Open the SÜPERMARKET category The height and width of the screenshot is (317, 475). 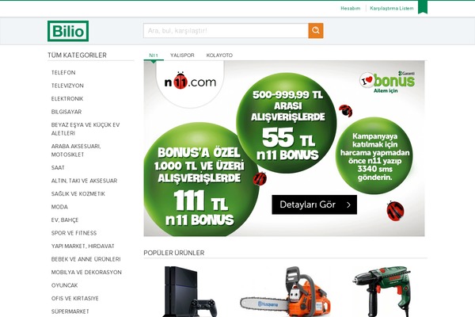click(x=70, y=311)
